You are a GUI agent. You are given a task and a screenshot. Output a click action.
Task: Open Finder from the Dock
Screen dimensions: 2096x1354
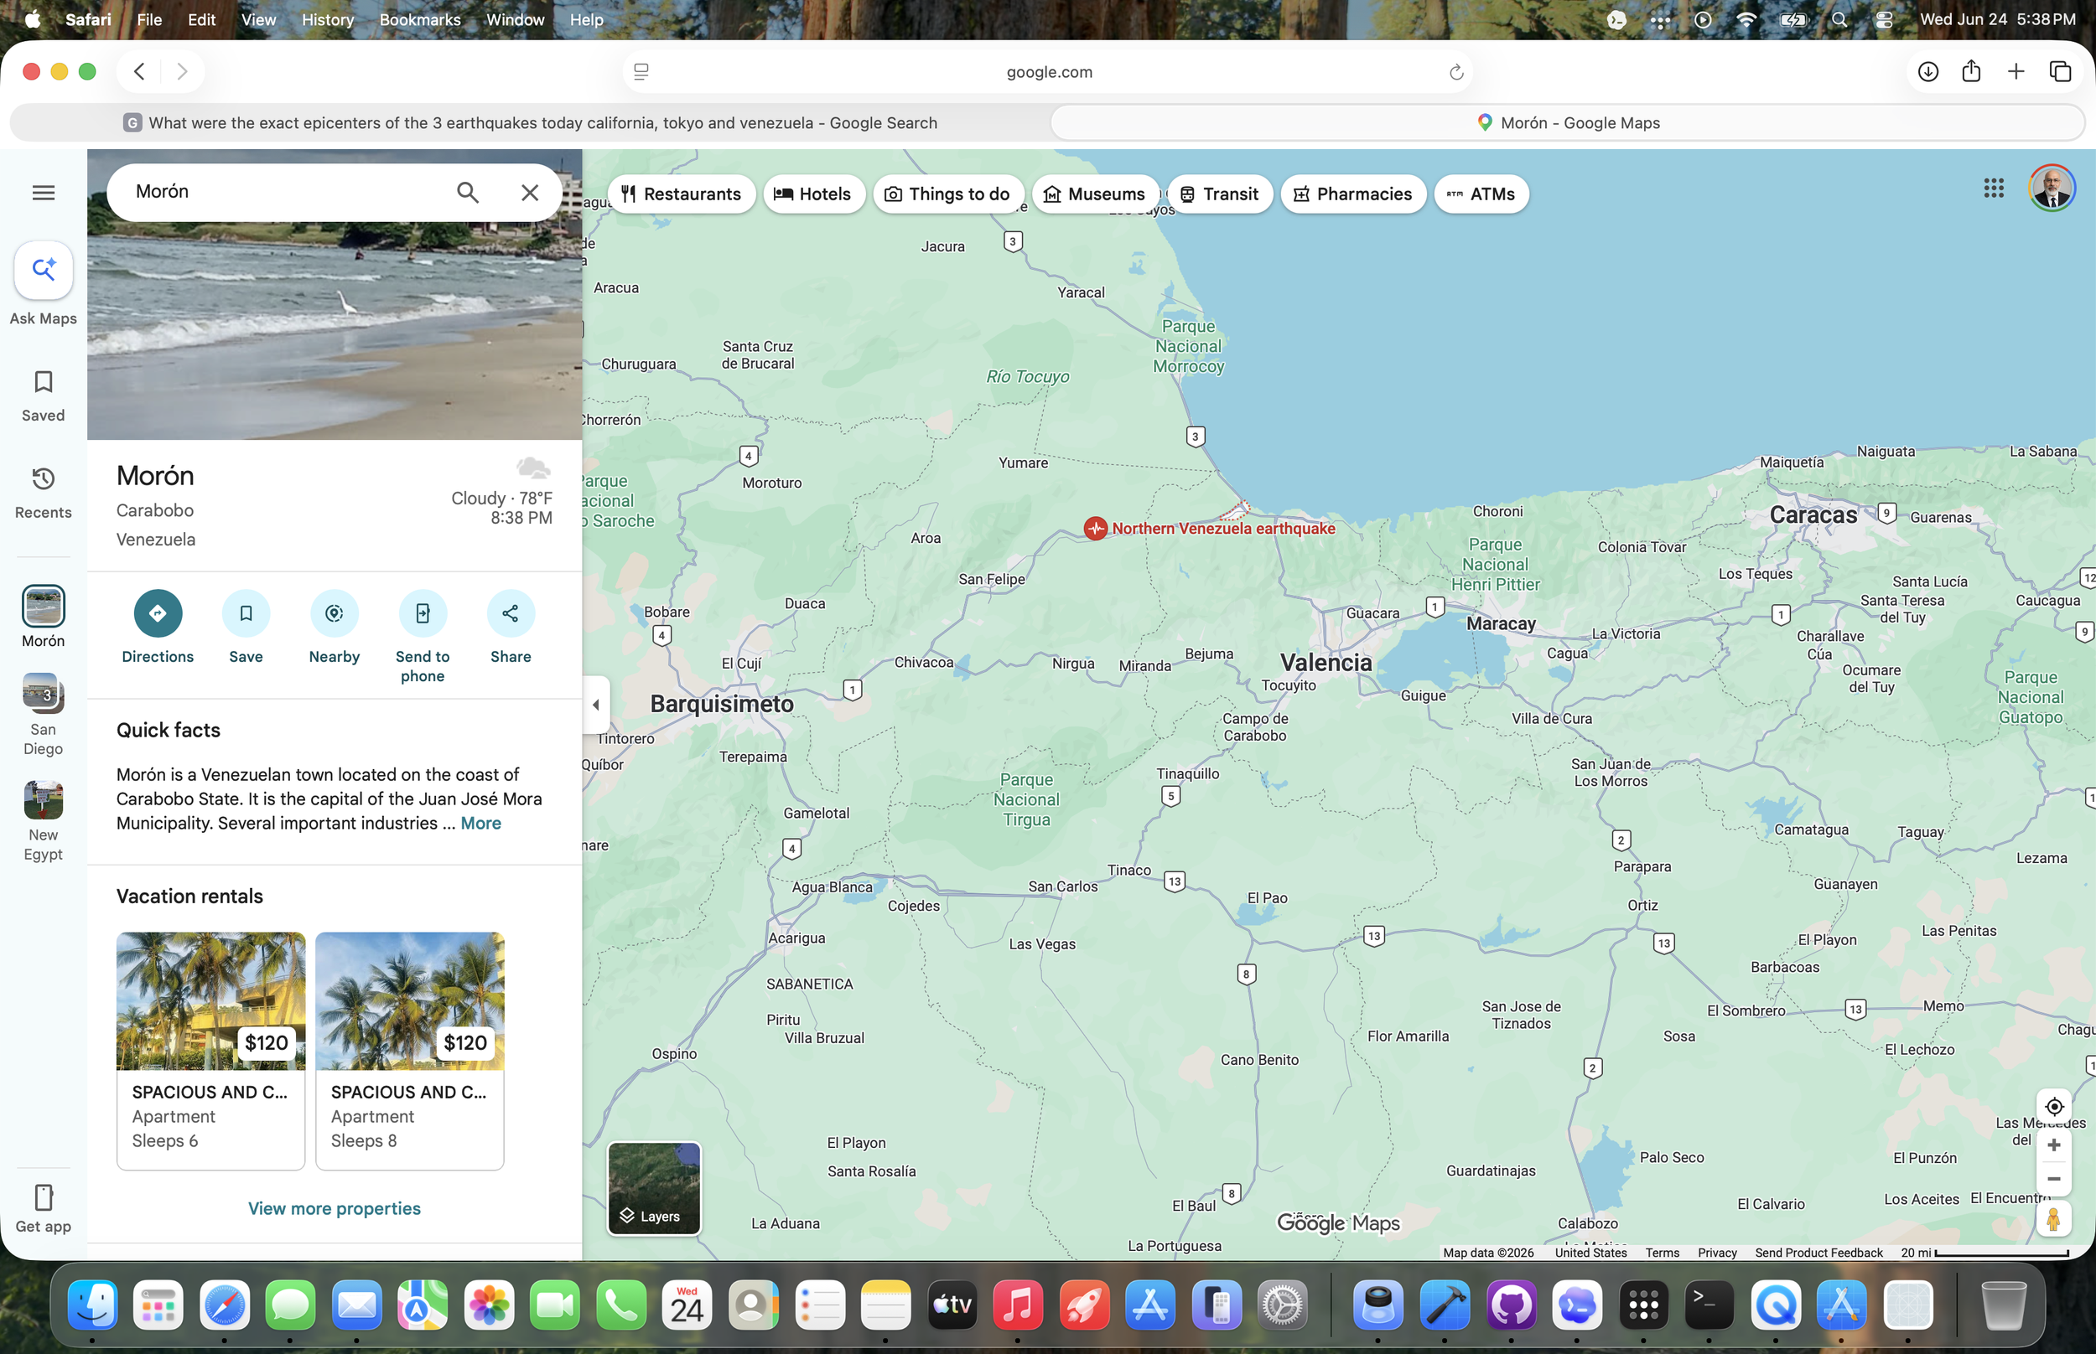point(92,1305)
